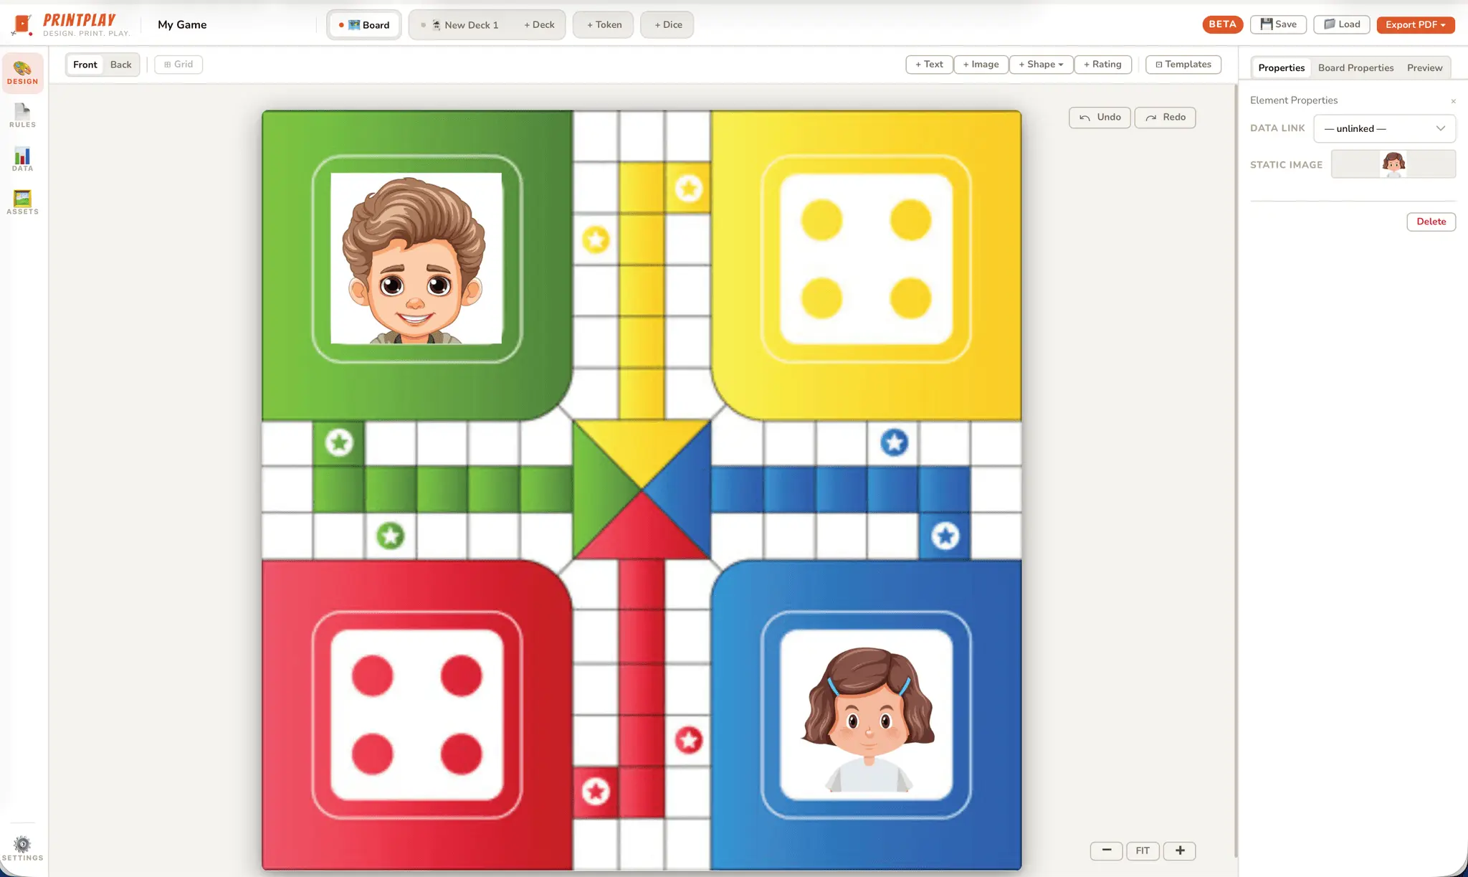The width and height of the screenshot is (1468, 877).
Task: Open Settings gear in sidebar
Action: coord(22,848)
